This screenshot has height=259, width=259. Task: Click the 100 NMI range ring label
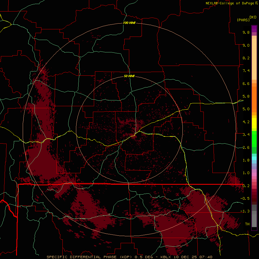[129, 23]
